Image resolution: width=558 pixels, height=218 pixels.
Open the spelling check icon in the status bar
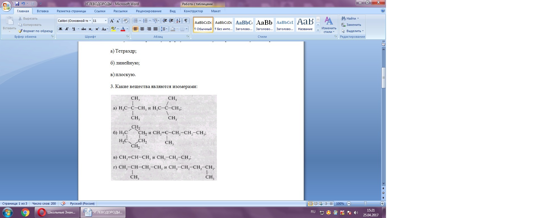tap(63, 204)
